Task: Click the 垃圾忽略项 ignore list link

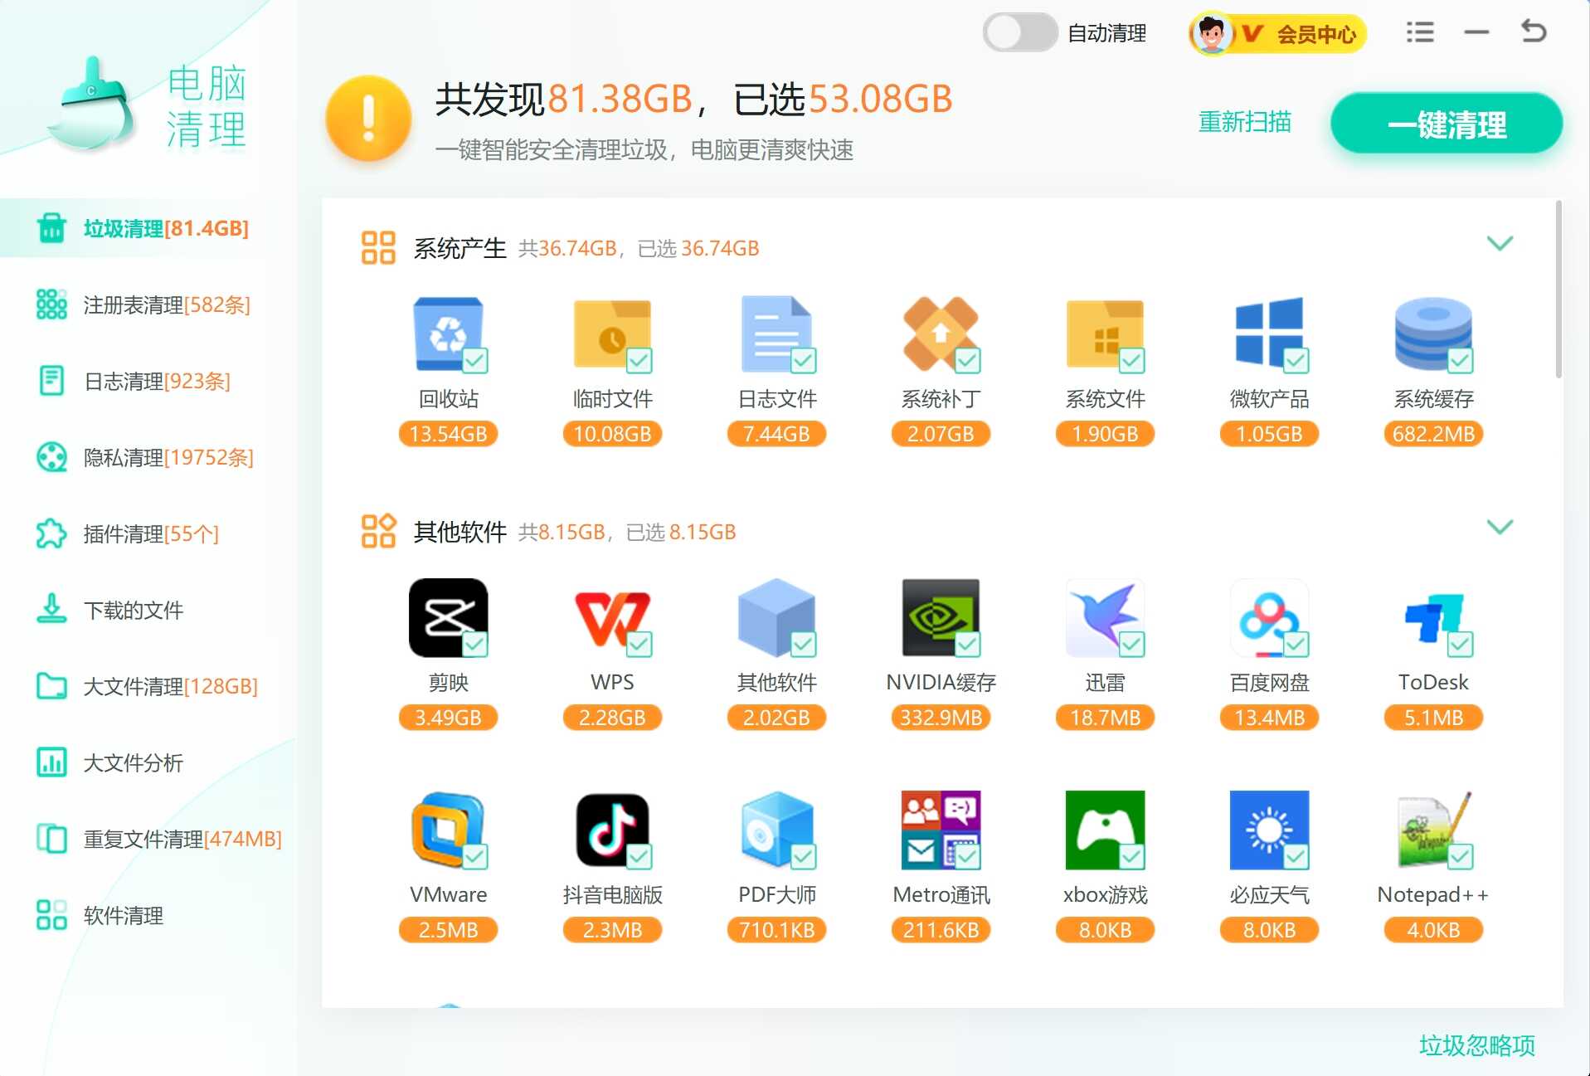Action: pyautogui.click(x=1476, y=1044)
